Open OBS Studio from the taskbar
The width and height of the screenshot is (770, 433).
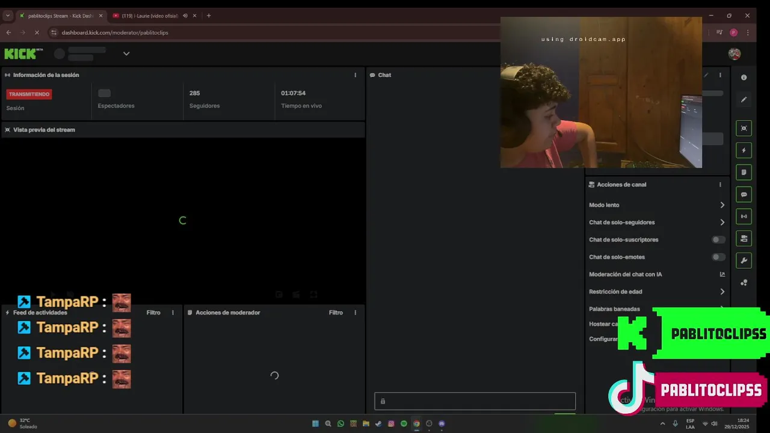tap(429, 423)
